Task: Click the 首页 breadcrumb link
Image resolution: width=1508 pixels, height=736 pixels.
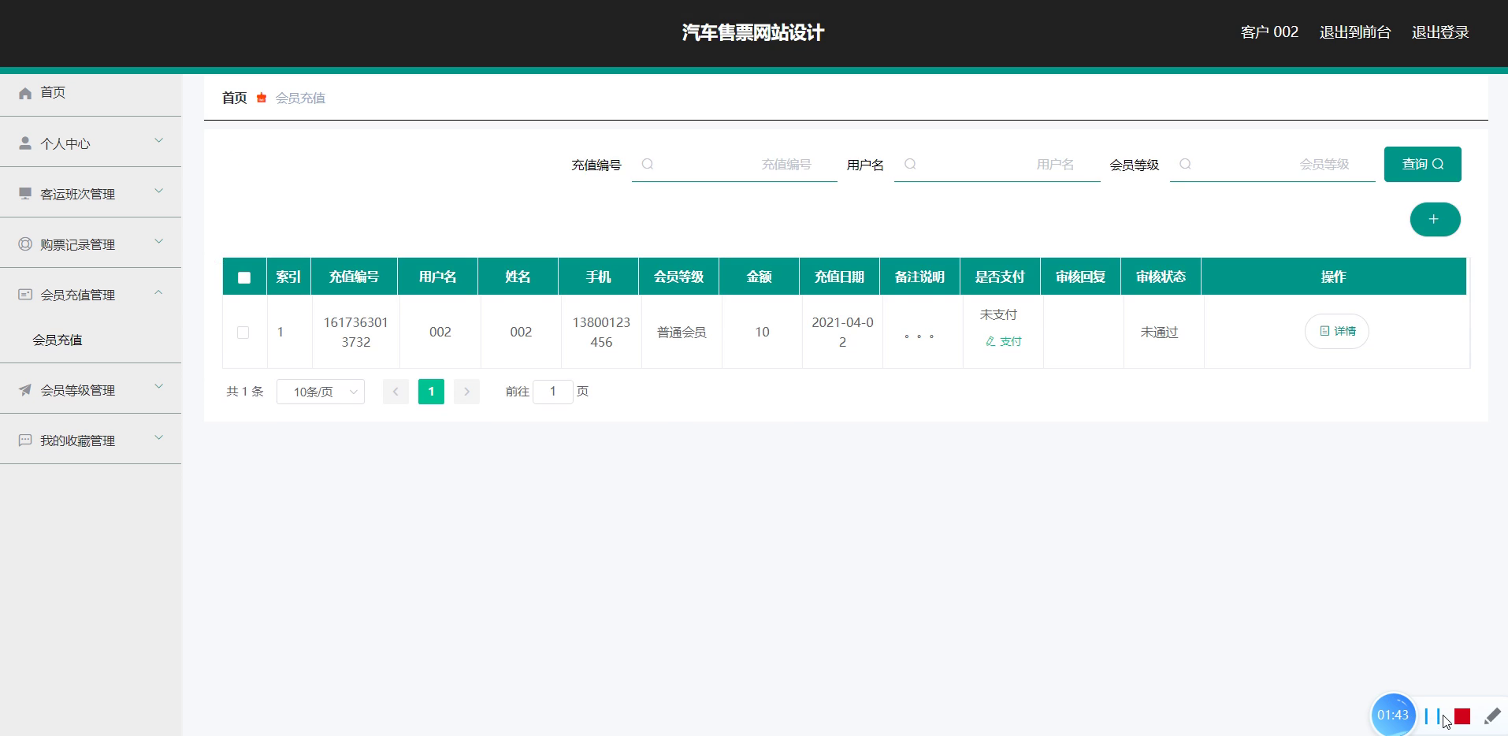Action: pyautogui.click(x=235, y=98)
